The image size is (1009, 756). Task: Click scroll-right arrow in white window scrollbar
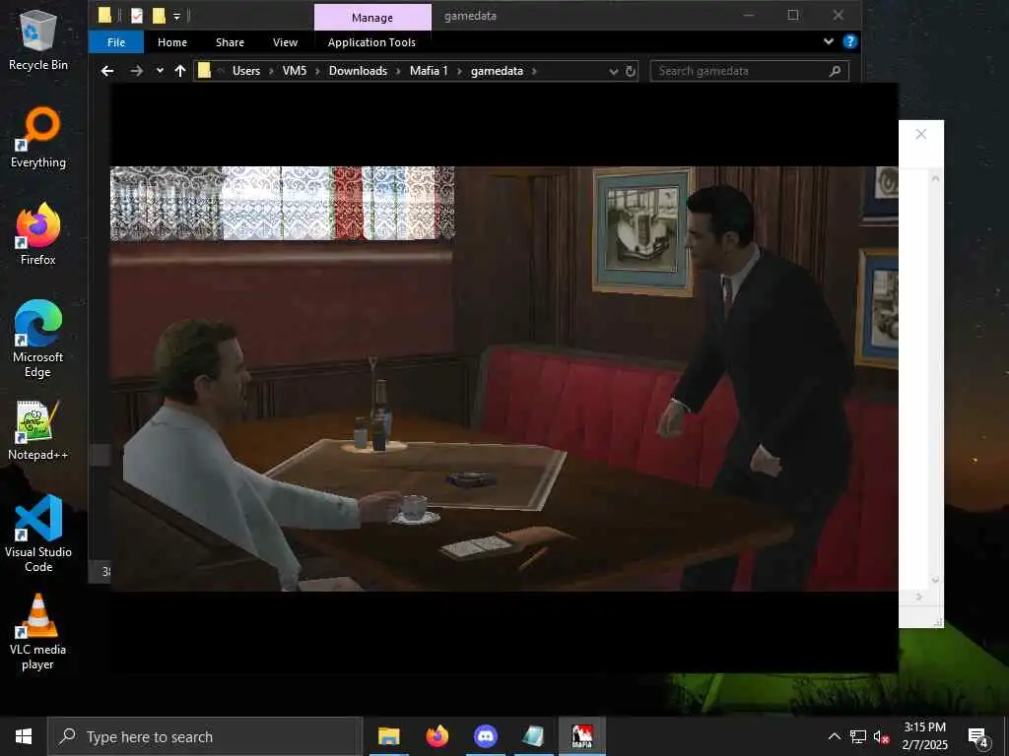(x=919, y=598)
